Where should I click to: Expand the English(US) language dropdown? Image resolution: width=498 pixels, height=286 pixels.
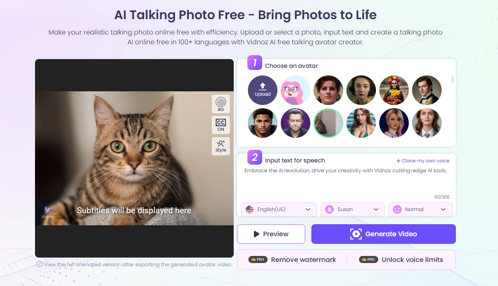point(279,209)
